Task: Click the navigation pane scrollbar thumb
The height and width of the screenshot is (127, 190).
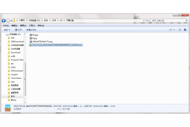Action: 25,79
